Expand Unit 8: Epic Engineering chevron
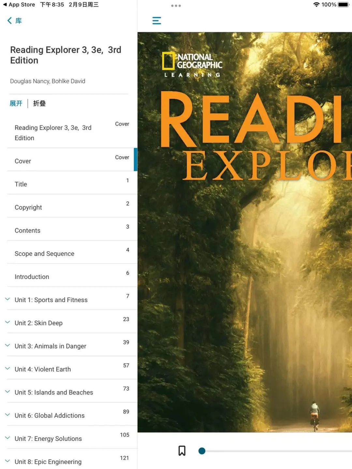The width and height of the screenshot is (352, 469). (7, 461)
